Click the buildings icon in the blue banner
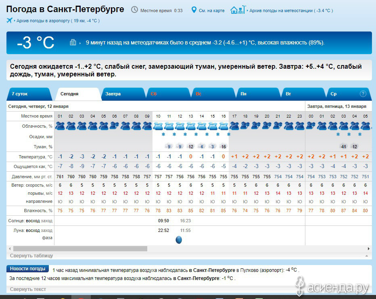The height and width of the screenshot is (299, 376). 73,42
